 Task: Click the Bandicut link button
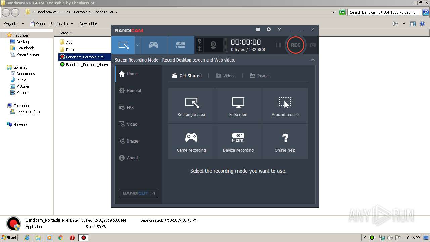(x=138, y=193)
